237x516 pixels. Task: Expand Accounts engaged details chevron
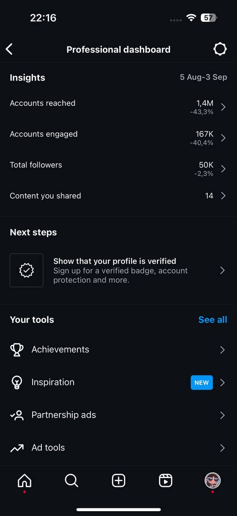pyautogui.click(x=223, y=138)
